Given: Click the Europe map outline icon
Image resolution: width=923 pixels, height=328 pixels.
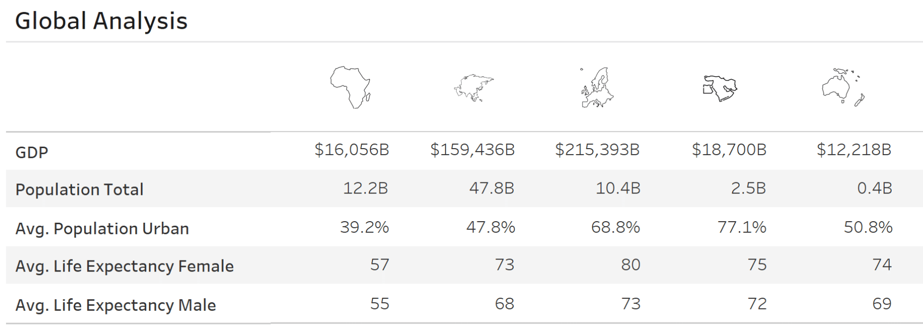Looking at the screenshot, I should click(597, 88).
